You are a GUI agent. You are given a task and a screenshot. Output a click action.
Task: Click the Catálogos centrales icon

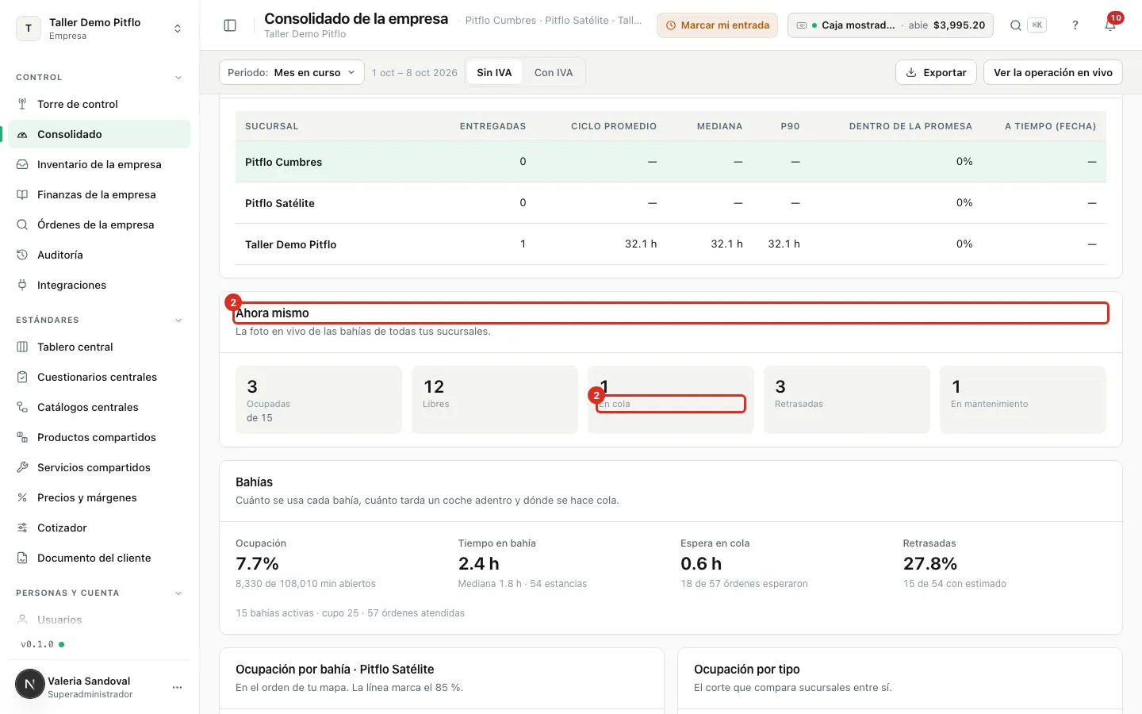[x=22, y=407]
